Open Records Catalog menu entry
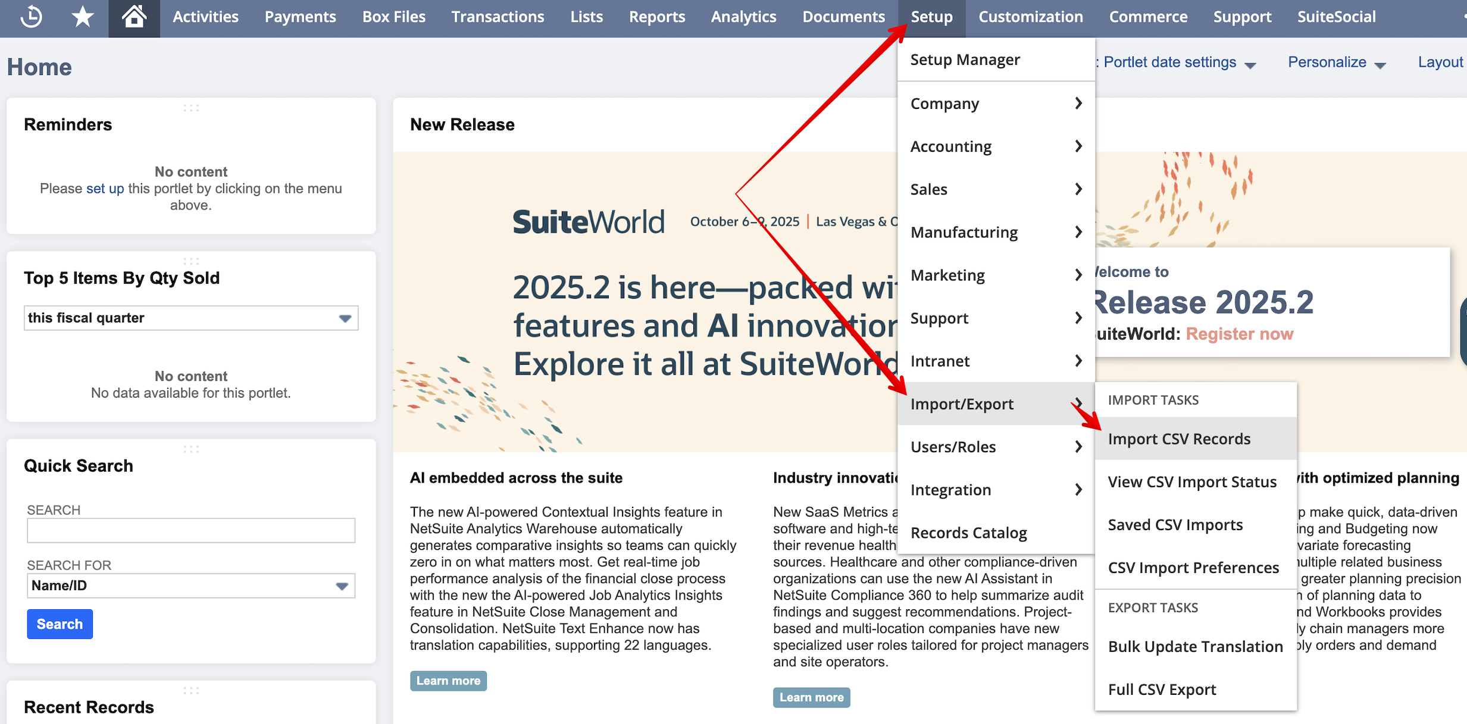This screenshot has height=724, width=1467. pos(996,533)
